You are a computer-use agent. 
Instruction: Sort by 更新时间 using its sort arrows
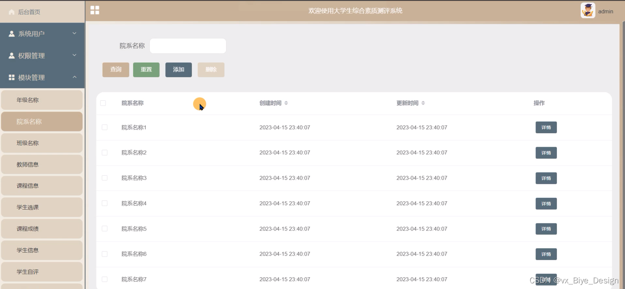423,103
